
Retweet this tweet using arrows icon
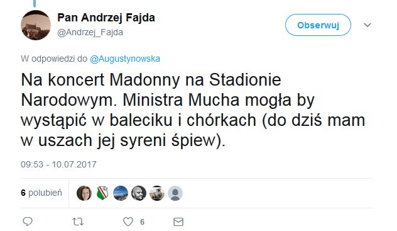click(x=78, y=222)
